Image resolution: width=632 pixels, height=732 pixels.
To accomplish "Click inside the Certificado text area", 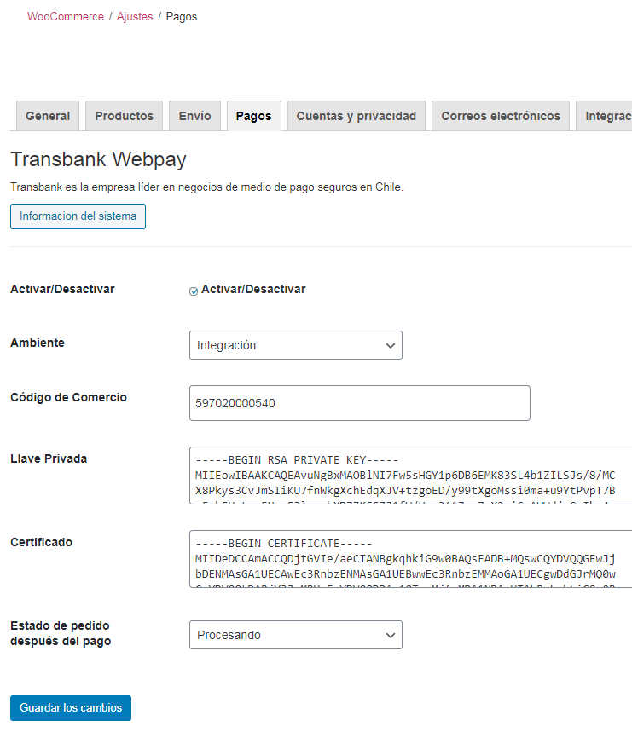I will [x=409, y=558].
